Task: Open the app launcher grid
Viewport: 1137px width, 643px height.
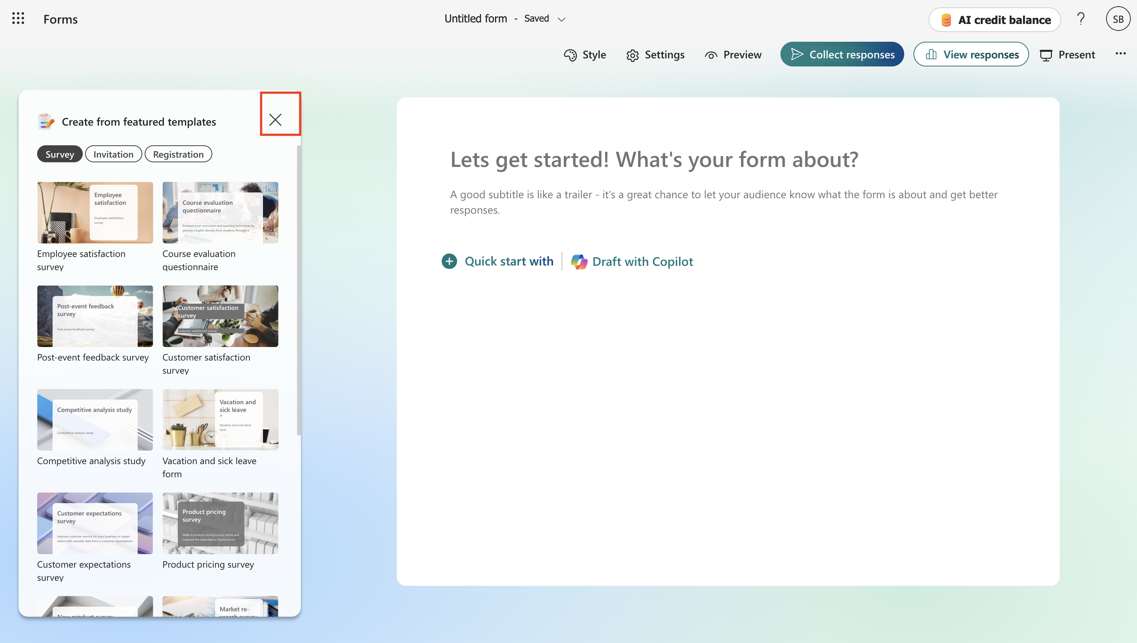Action: click(x=18, y=19)
